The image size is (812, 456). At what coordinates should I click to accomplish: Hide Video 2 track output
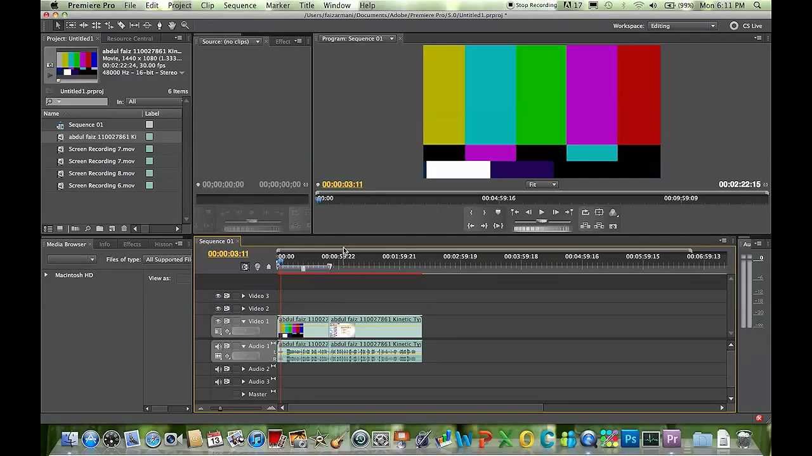[x=218, y=308]
